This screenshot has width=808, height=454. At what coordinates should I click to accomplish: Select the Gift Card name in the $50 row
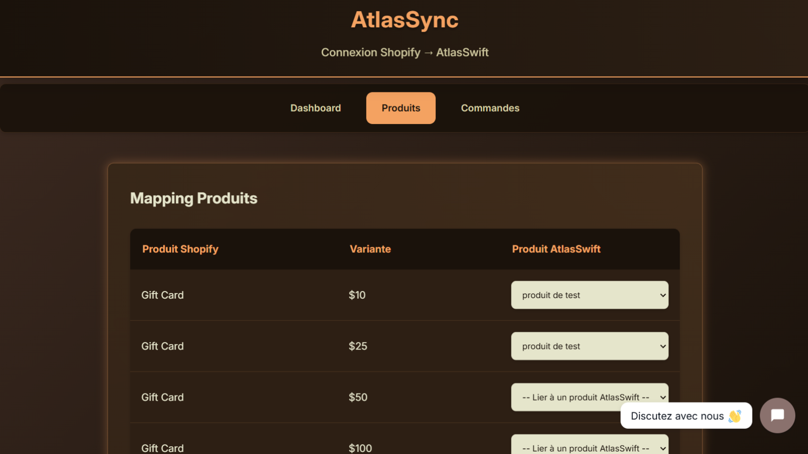click(163, 398)
